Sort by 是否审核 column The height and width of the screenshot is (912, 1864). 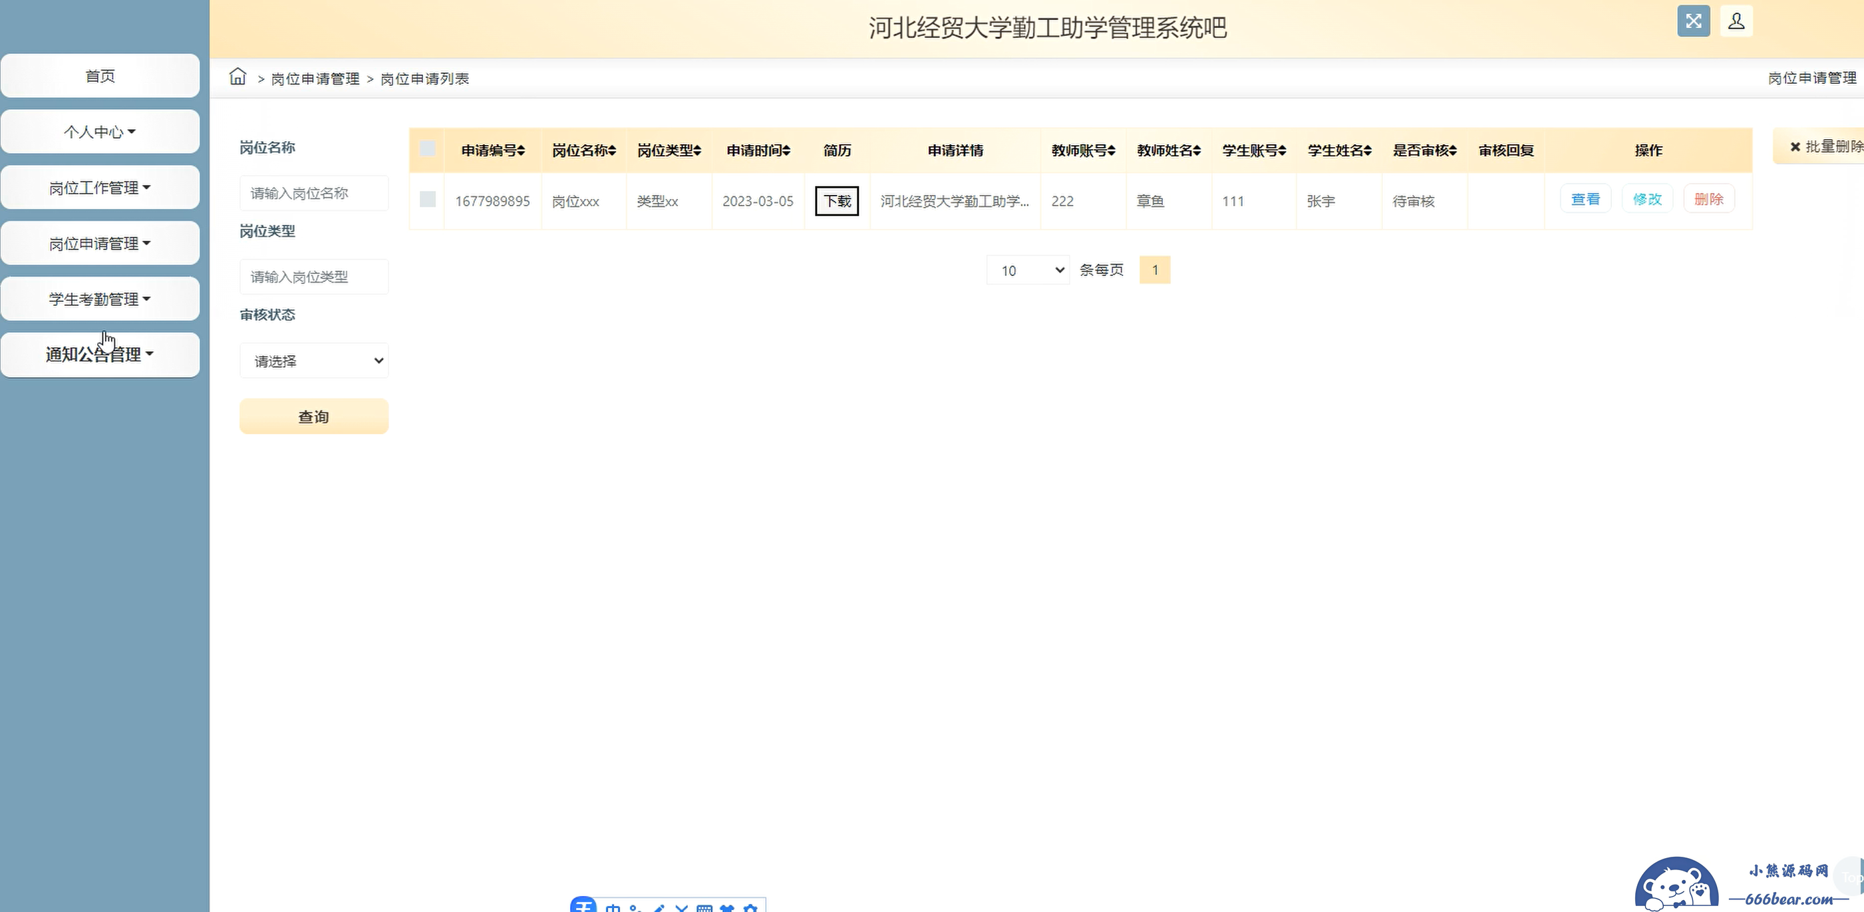1425,150
